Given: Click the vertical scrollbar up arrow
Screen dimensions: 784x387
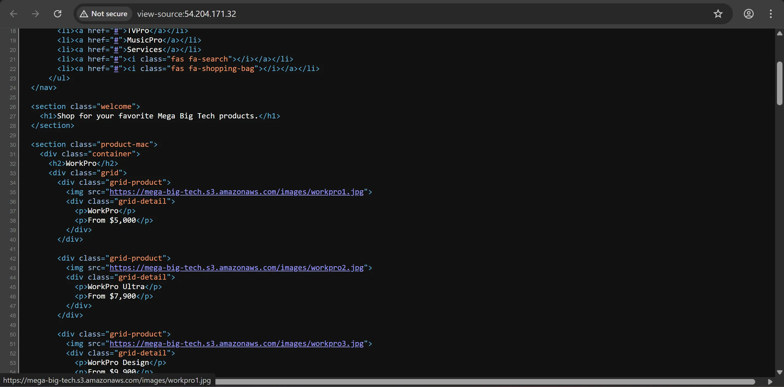Looking at the screenshot, I should pyautogui.click(x=779, y=34).
